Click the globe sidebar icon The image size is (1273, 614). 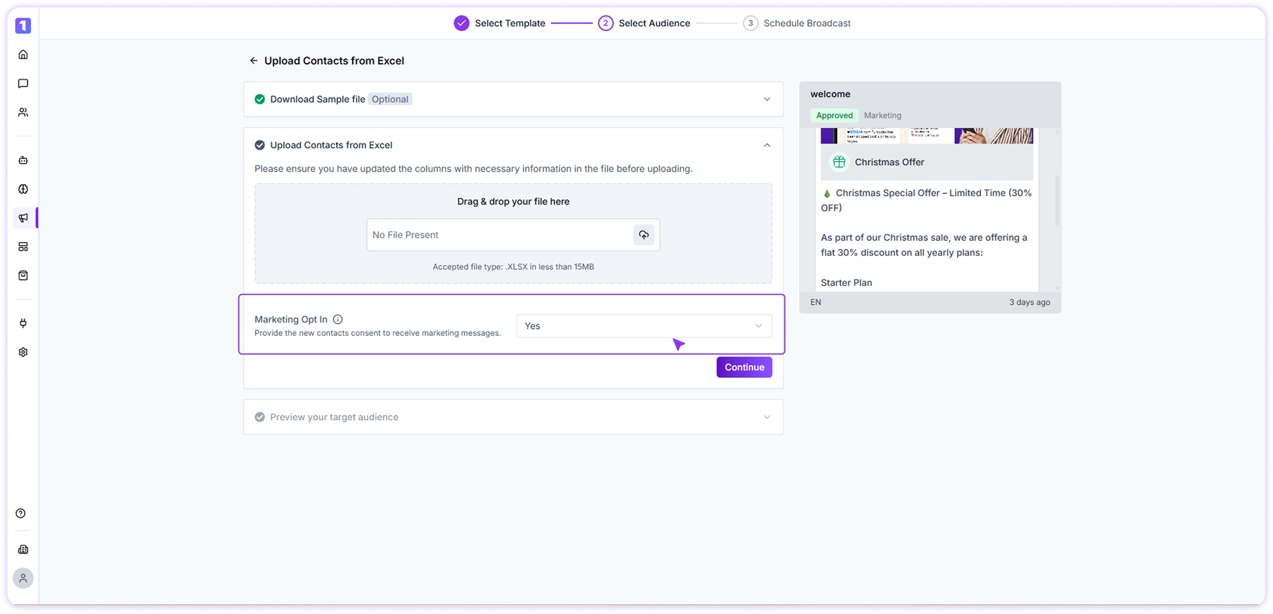(x=23, y=189)
